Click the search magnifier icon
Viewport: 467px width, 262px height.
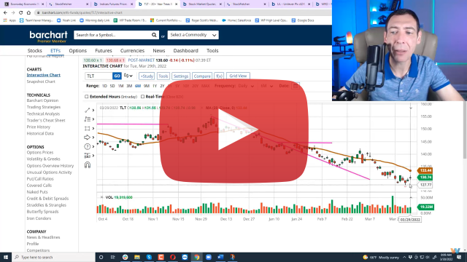[154, 35]
